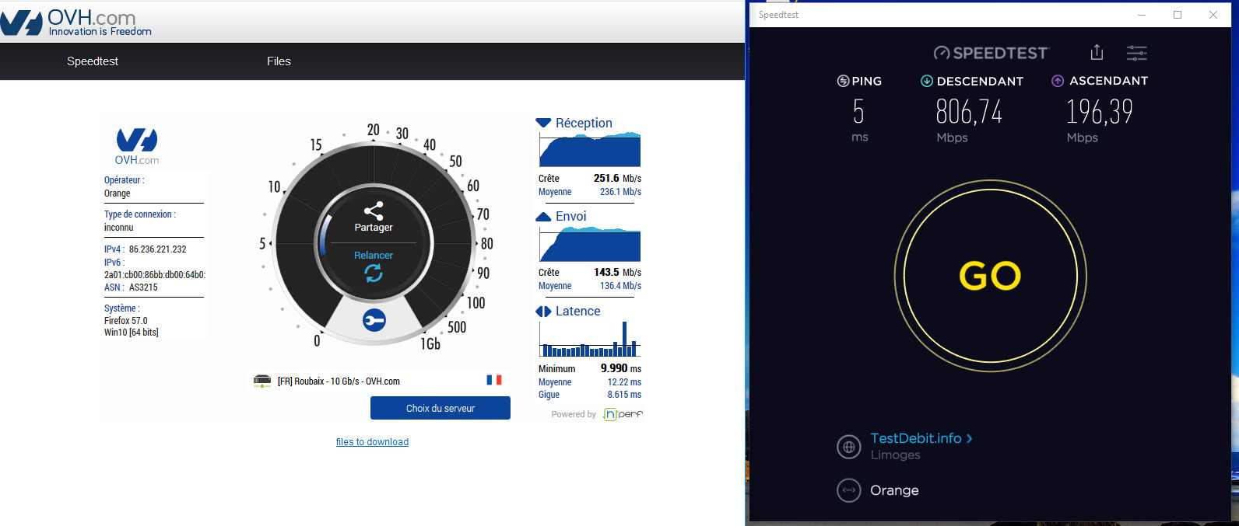Image resolution: width=1239 pixels, height=526 pixels.
Task: Select the ASN value AS3215
Action: click(x=143, y=287)
